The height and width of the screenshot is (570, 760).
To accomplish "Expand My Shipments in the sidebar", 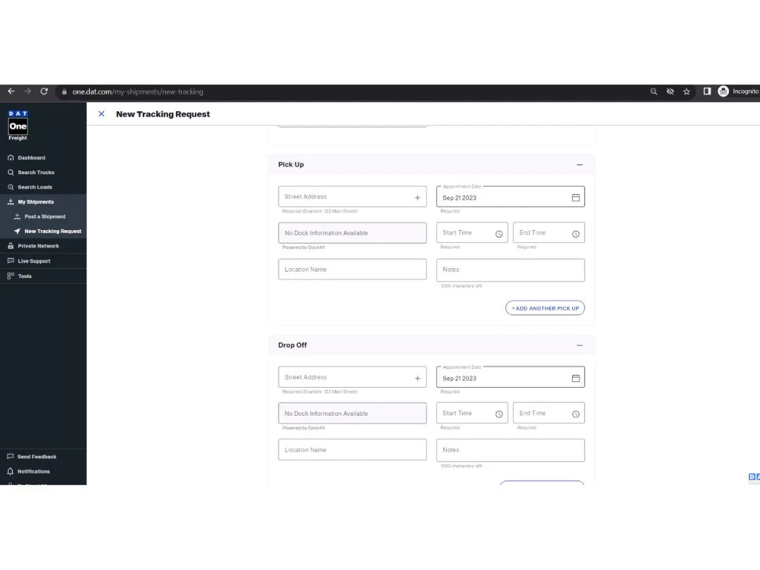I will point(36,202).
